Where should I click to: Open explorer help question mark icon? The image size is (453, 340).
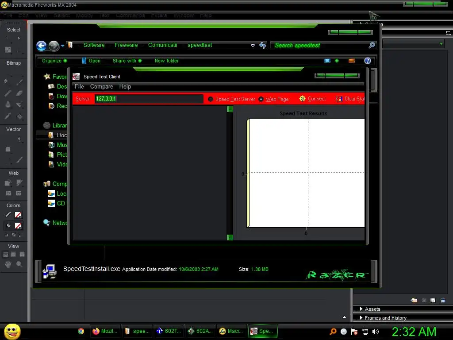click(x=368, y=60)
